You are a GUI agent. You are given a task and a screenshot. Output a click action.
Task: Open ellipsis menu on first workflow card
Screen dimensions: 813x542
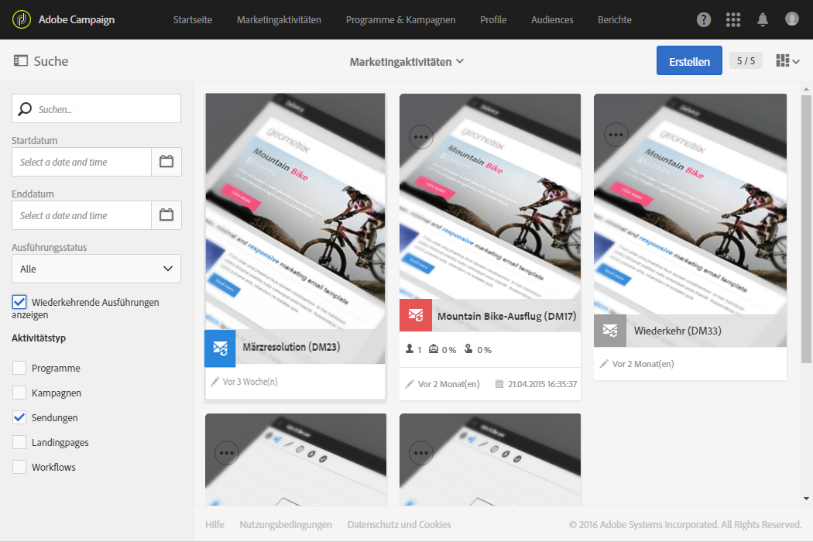(227, 453)
